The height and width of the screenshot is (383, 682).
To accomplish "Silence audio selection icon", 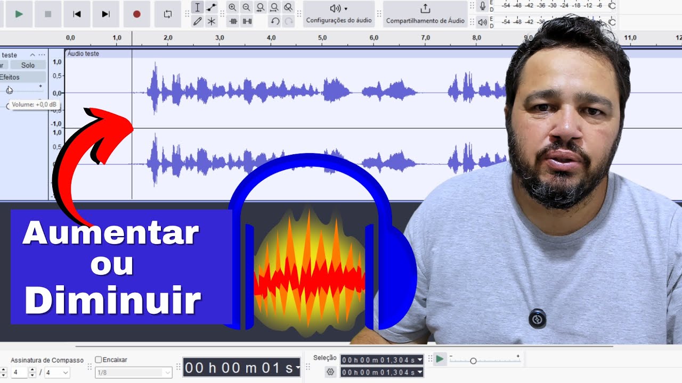I will pos(247,21).
